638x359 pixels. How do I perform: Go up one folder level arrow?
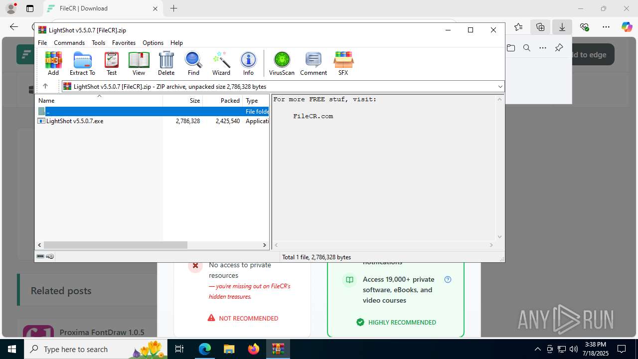(45, 86)
